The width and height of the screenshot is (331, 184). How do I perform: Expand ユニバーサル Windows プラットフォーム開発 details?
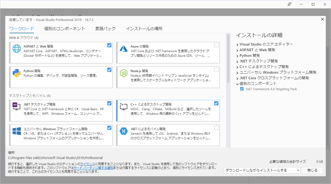[x=237, y=73]
